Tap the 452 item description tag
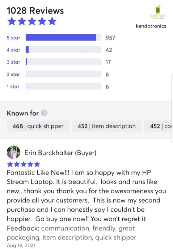173x249 pixels. pos(106,126)
